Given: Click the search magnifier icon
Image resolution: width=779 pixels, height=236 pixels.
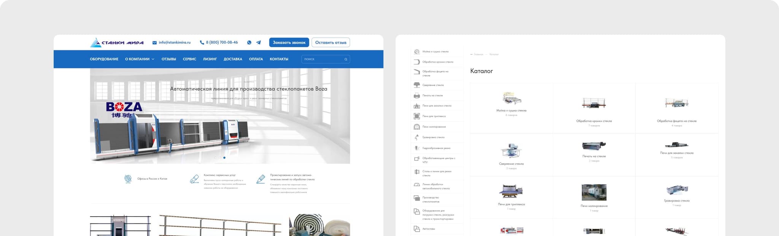Looking at the screenshot, I should [346, 59].
